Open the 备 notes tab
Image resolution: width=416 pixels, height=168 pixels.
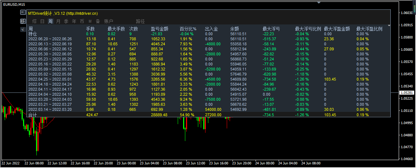[98, 22]
